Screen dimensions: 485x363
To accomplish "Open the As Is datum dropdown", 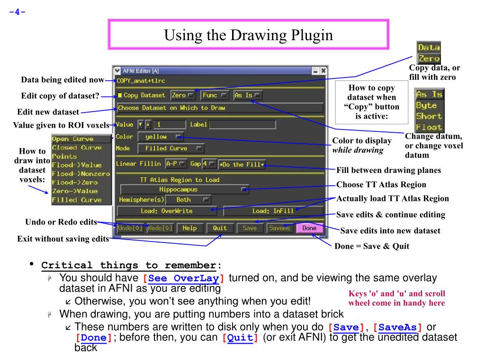I will point(248,95).
